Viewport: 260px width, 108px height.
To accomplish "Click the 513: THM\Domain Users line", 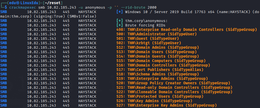I will click(157, 52).
